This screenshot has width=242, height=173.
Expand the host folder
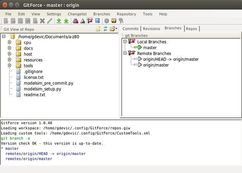point(9,54)
